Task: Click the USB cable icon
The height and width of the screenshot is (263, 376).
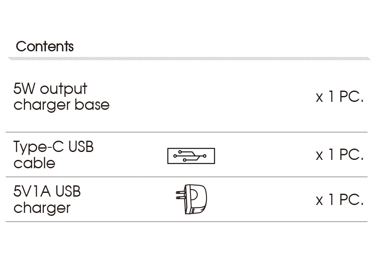Action: [x=191, y=156]
